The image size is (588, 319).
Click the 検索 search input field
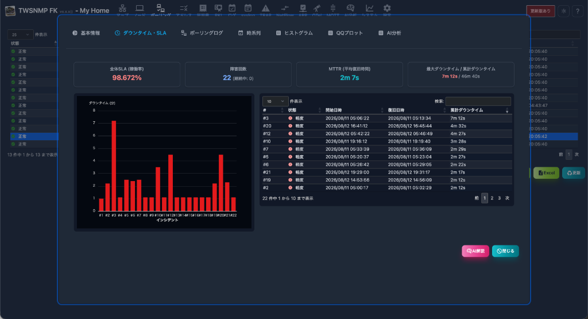pyautogui.click(x=478, y=101)
